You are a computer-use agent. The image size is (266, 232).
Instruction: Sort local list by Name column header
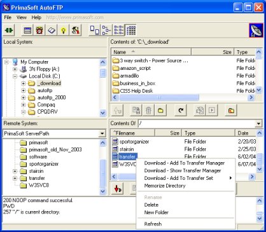coord(151,52)
